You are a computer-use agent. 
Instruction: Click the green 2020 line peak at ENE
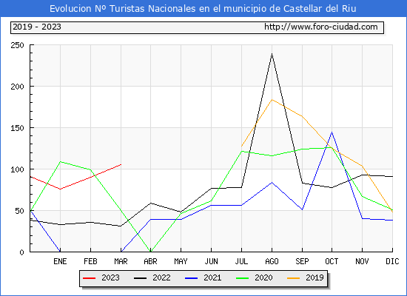(x=60, y=161)
